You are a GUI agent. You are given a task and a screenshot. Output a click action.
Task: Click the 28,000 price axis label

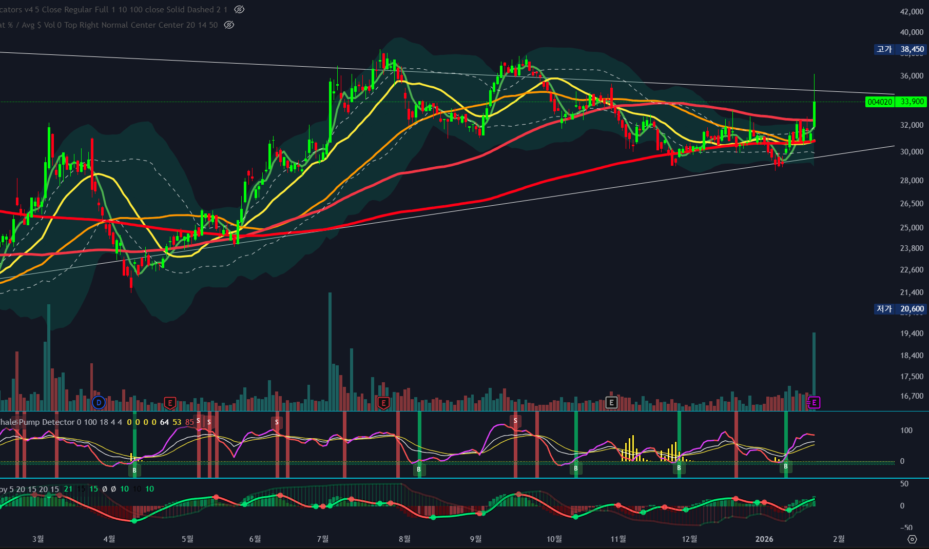pos(912,180)
